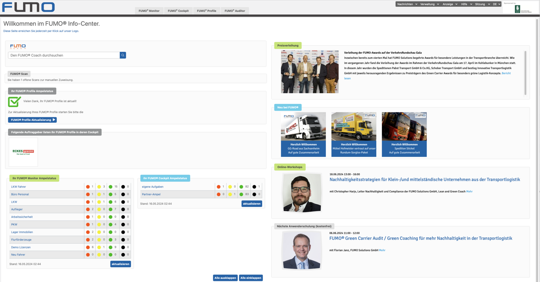Click the green status dot for Partner-Ampel
This screenshot has height=282, width=540.
(x=241, y=194)
